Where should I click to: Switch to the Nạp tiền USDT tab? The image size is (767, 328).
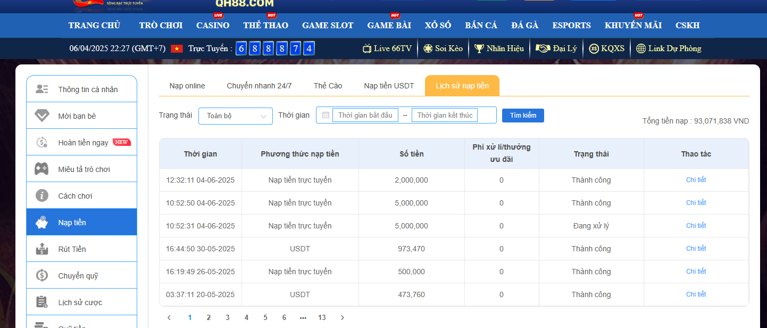click(x=389, y=86)
